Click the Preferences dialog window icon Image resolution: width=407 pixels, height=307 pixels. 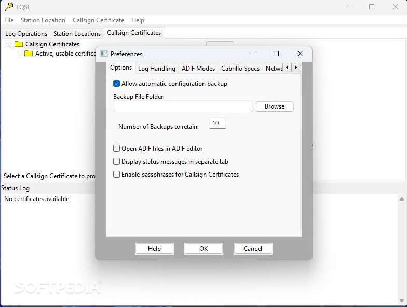pyautogui.click(x=104, y=54)
